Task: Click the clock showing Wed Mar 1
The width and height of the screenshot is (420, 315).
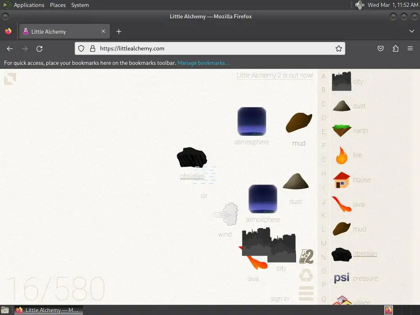Action: [393, 5]
